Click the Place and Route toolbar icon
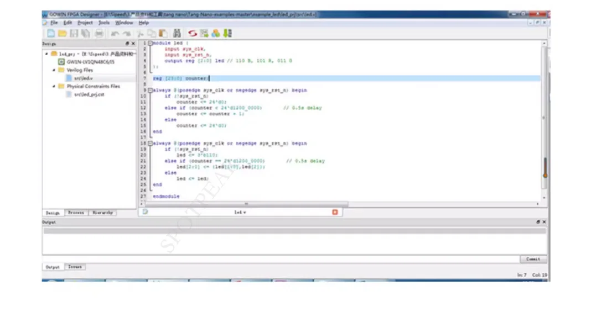This screenshot has height=312, width=591. tap(204, 34)
